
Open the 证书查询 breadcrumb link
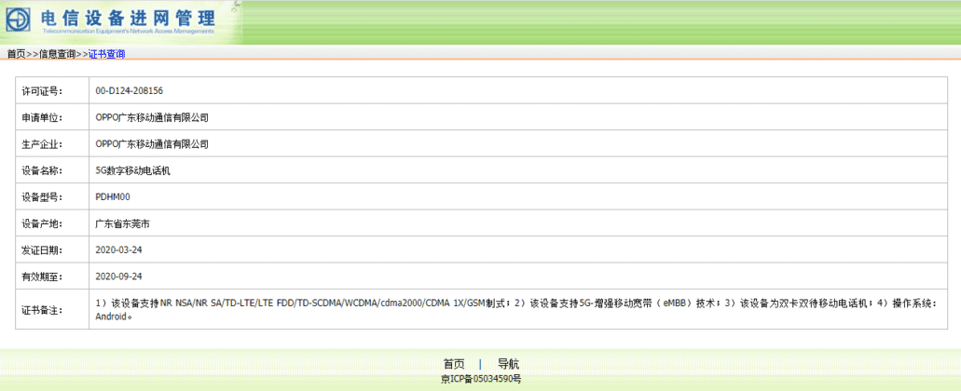pyautogui.click(x=106, y=54)
